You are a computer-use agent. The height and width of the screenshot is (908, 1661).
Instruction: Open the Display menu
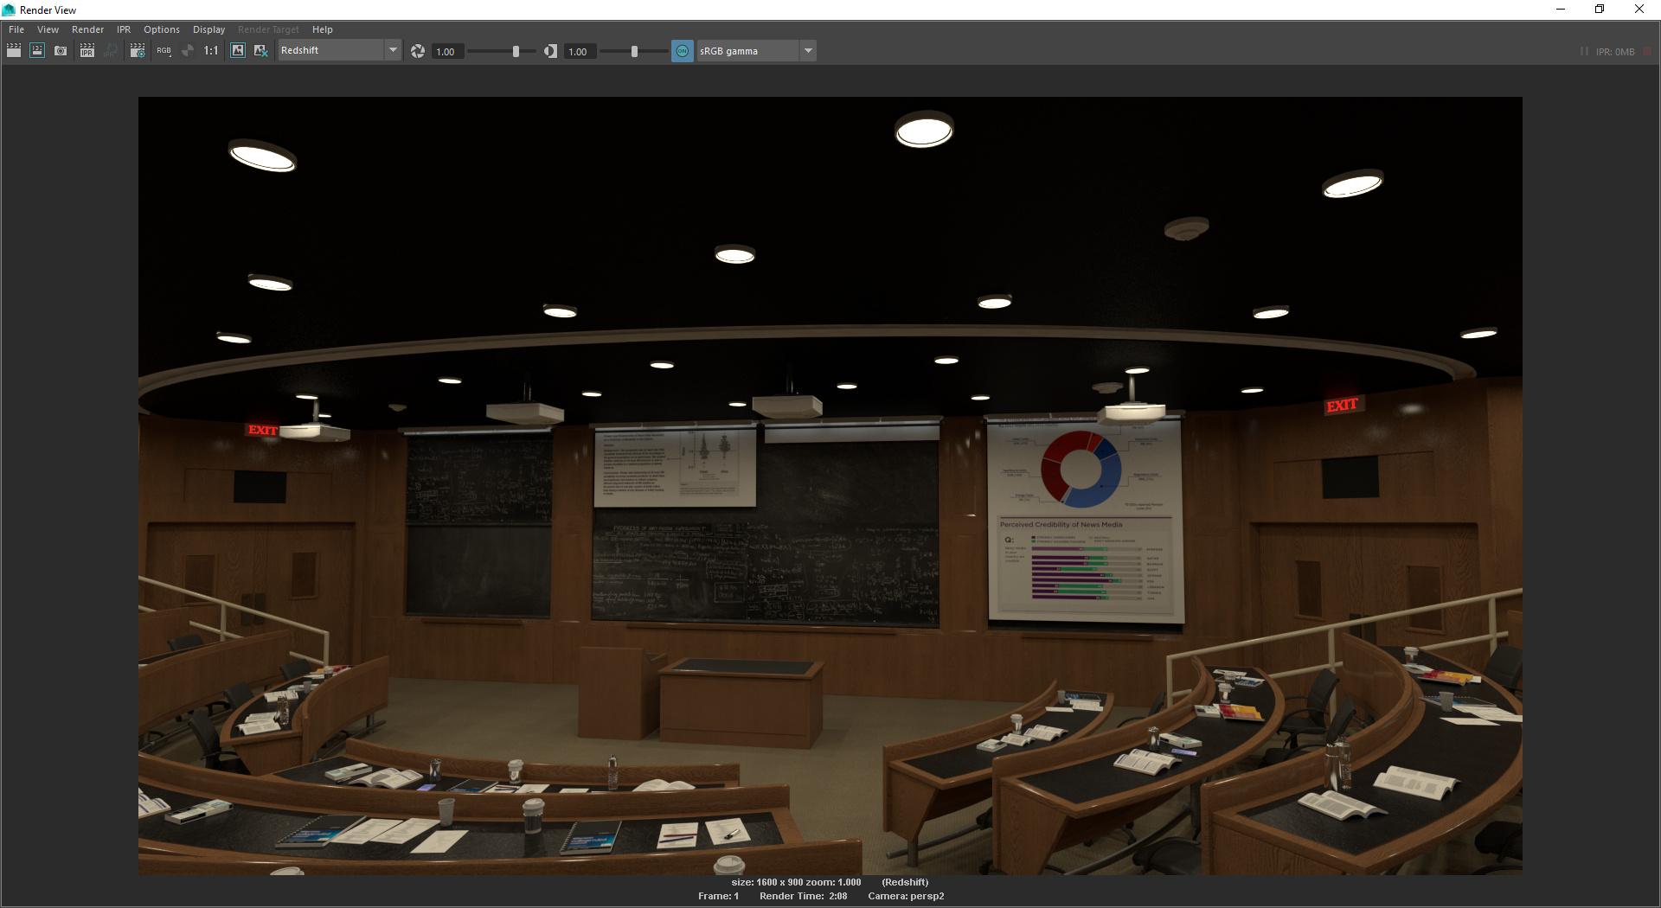(208, 29)
